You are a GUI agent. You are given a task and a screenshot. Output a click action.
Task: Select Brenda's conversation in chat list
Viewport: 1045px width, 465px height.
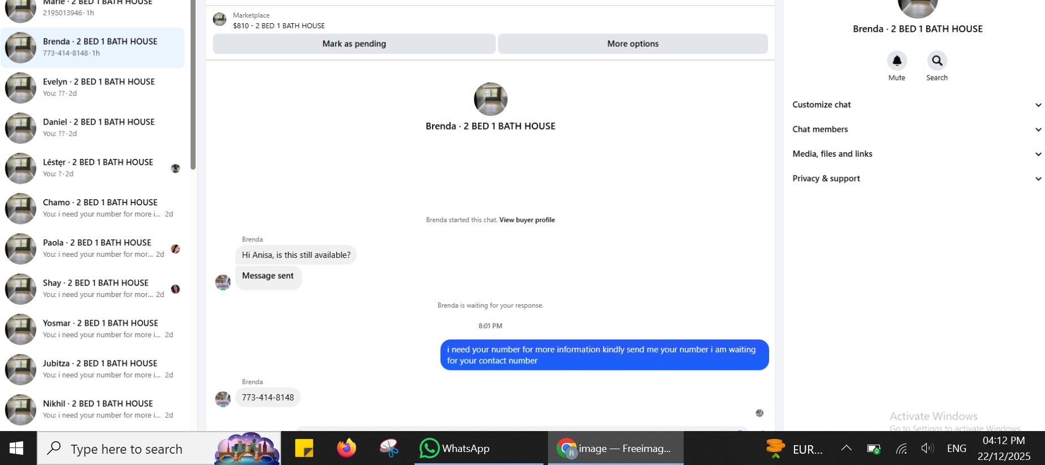[x=93, y=48]
